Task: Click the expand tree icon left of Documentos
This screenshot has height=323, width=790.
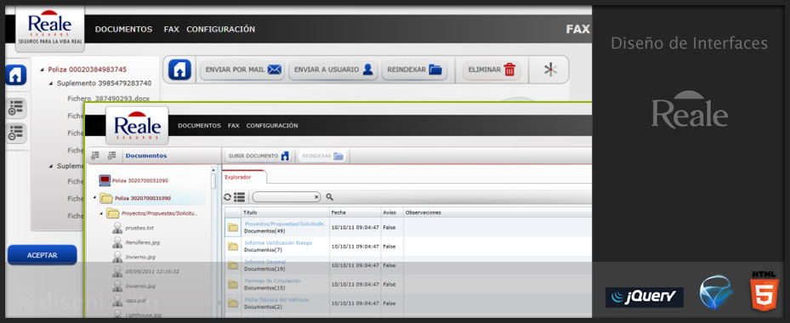Action: [95, 156]
